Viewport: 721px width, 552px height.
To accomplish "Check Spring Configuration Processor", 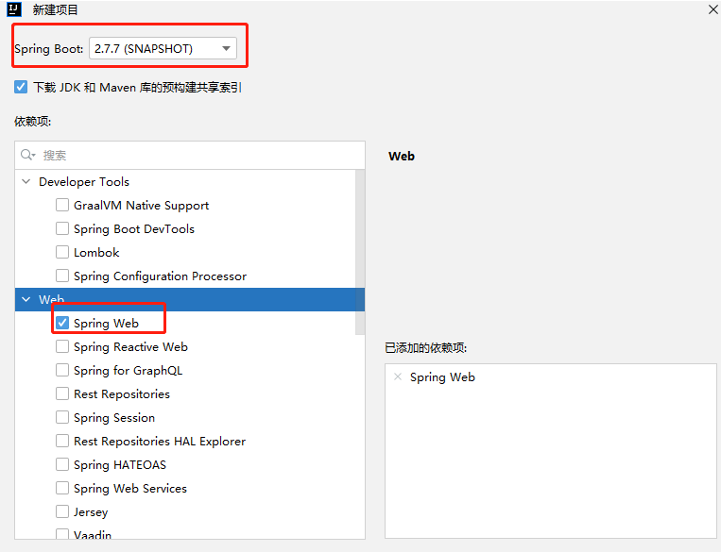I will 62,276.
